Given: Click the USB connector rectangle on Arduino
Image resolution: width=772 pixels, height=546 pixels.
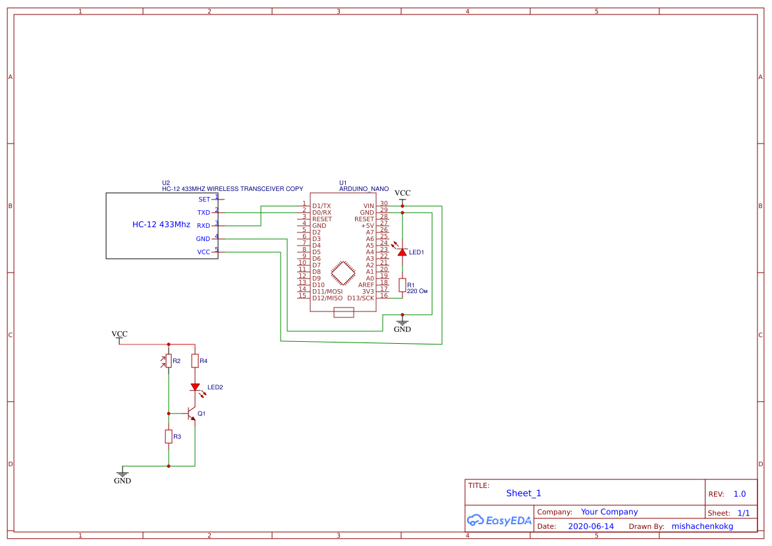Looking at the screenshot, I should 344,312.
